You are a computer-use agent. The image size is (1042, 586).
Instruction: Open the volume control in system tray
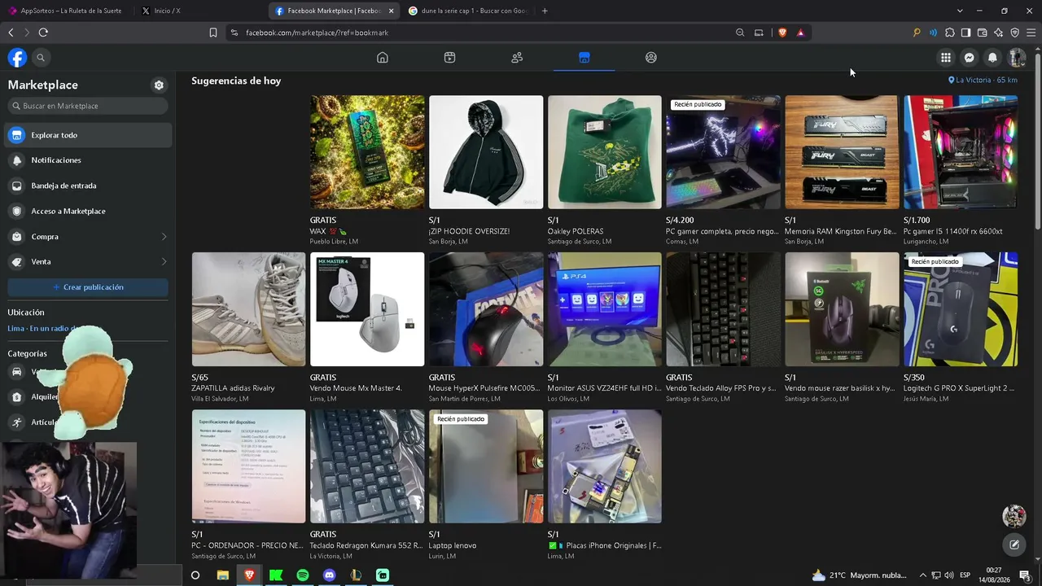point(949,575)
